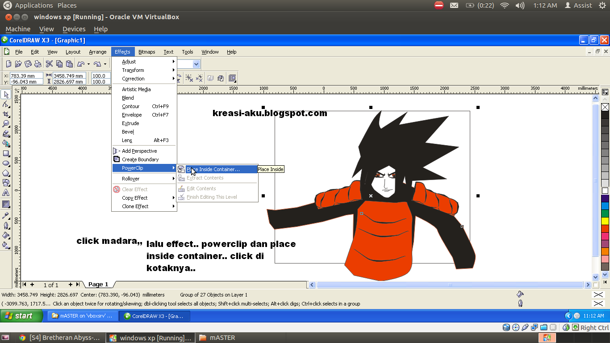Click the Redo arrow icon
The image size is (610, 343).
(97, 64)
